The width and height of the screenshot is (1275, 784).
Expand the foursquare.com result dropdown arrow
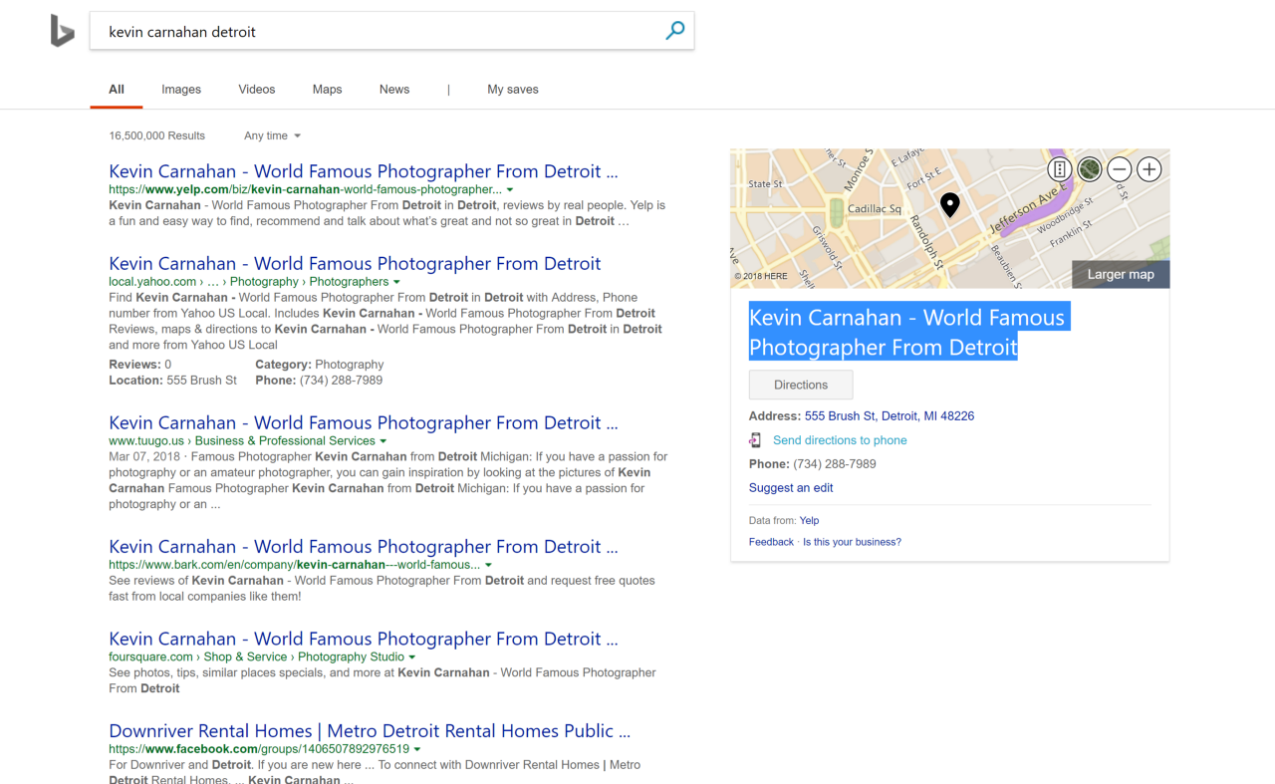click(411, 657)
